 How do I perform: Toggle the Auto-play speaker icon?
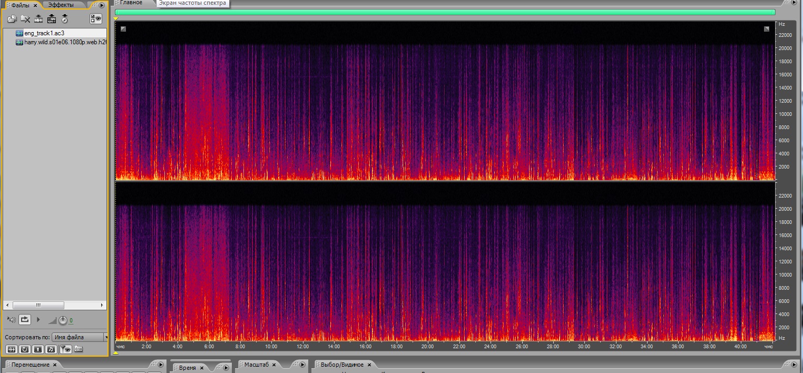pos(12,320)
